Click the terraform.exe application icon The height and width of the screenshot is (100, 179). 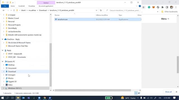[56, 19]
